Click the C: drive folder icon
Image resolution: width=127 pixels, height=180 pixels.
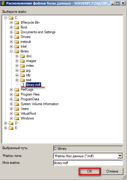pos(11,18)
